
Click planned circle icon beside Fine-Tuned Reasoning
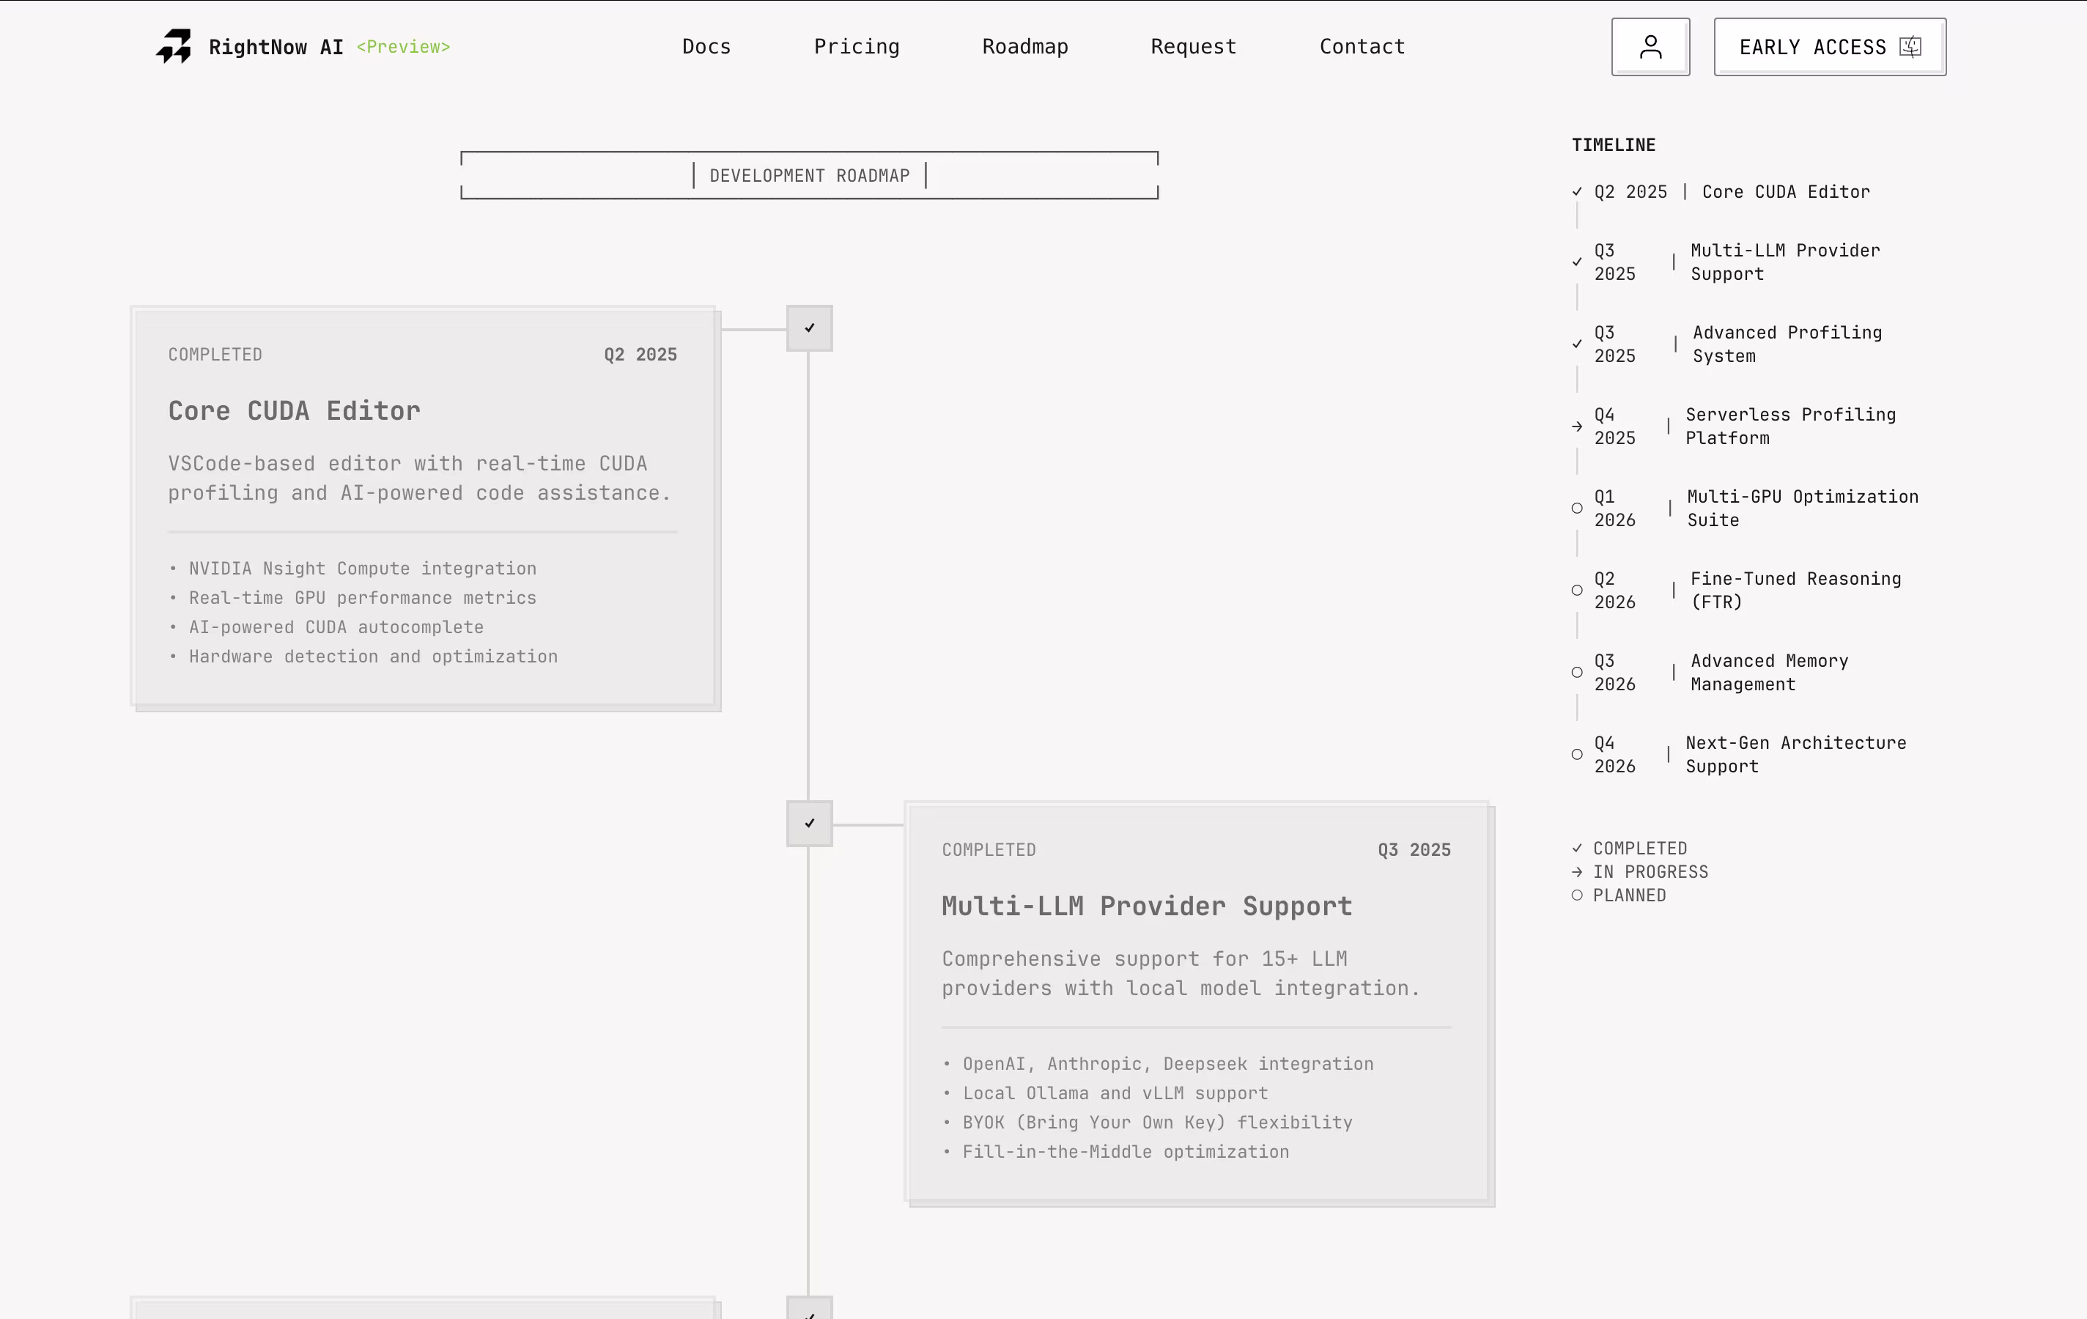(1578, 590)
